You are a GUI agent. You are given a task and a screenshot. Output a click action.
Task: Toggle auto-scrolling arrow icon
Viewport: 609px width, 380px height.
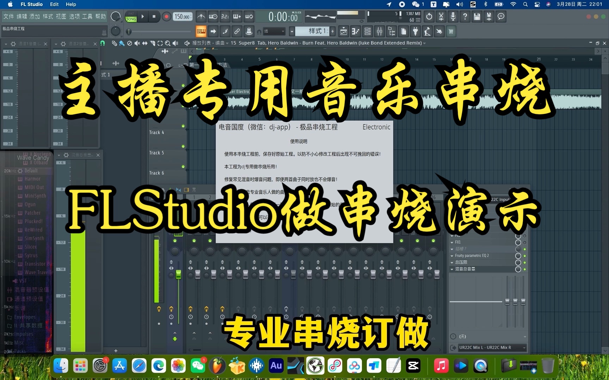point(213,32)
